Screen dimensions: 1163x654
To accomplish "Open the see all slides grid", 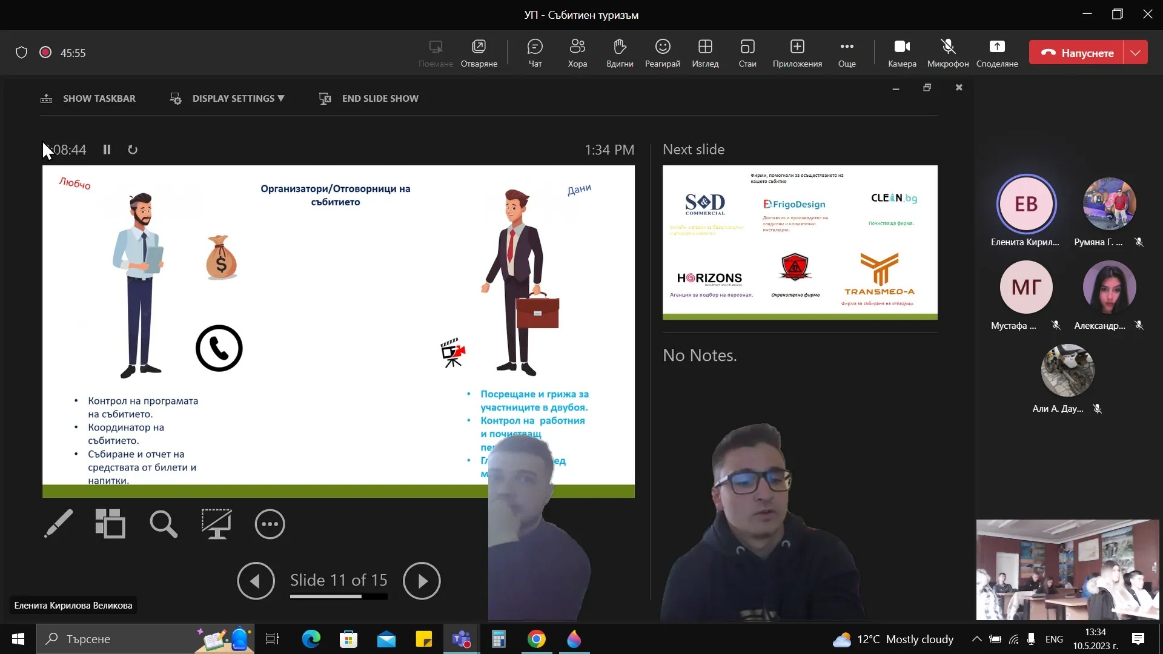I will [x=110, y=524].
